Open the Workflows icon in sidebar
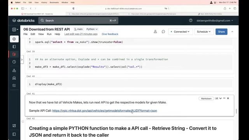The width and height of the screenshot is (249, 140). point(14,86)
